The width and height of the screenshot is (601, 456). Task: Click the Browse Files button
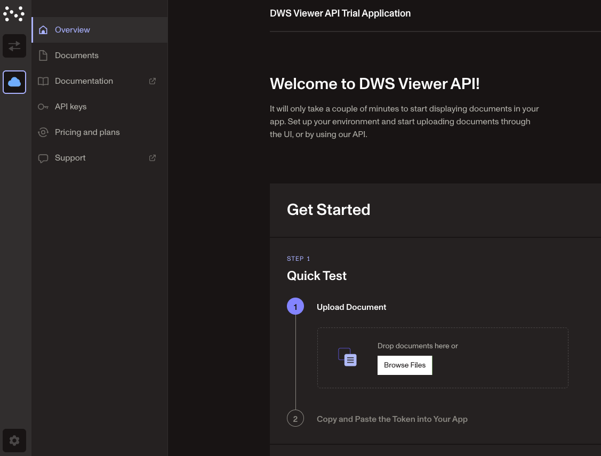405,365
